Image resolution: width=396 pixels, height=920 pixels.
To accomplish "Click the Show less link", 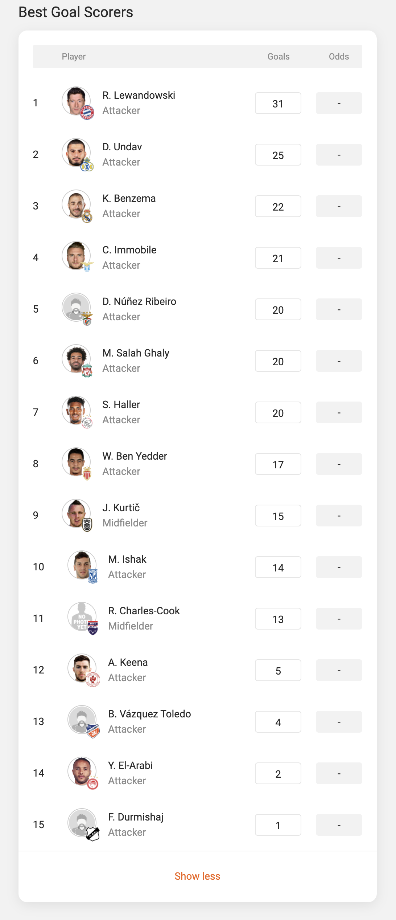I will click(x=197, y=876).
